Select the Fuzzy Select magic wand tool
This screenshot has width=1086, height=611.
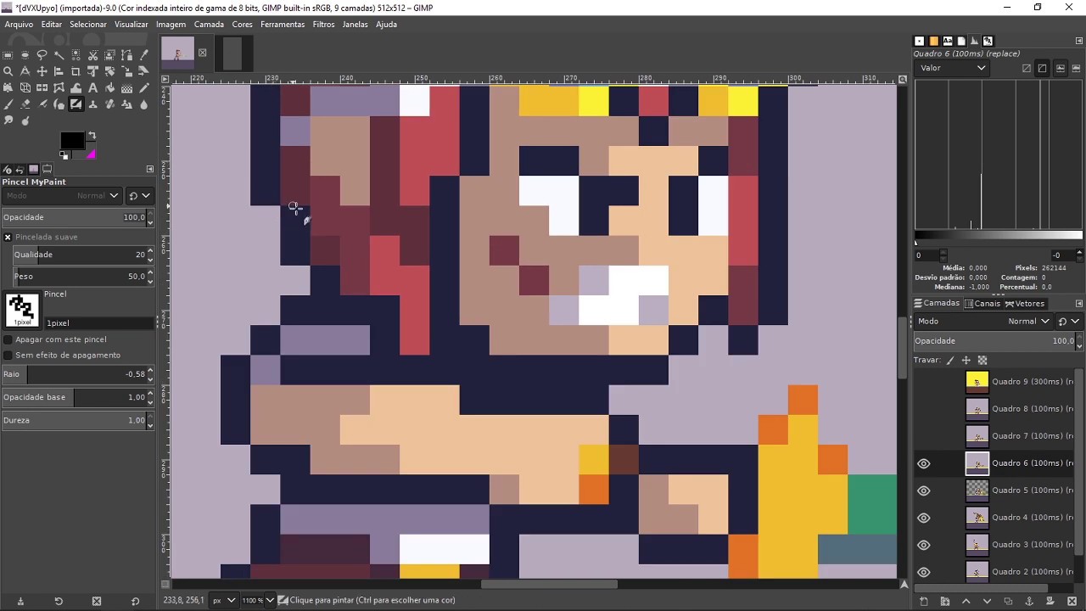tap(59, 55)
